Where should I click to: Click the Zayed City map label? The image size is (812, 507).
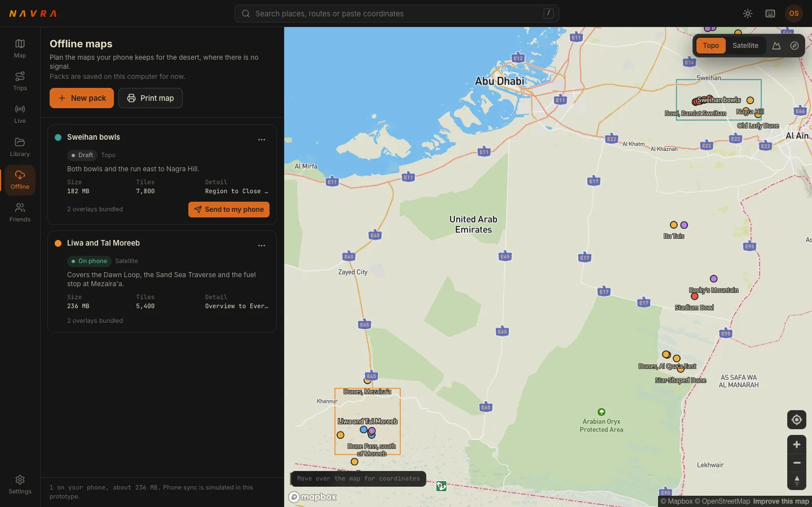[x=353, y=272]
